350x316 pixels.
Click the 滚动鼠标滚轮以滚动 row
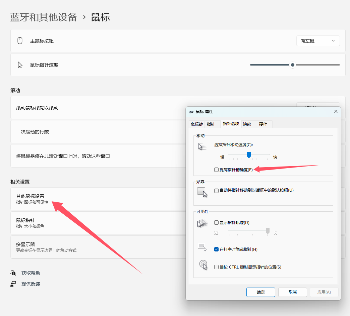[98, 108]
